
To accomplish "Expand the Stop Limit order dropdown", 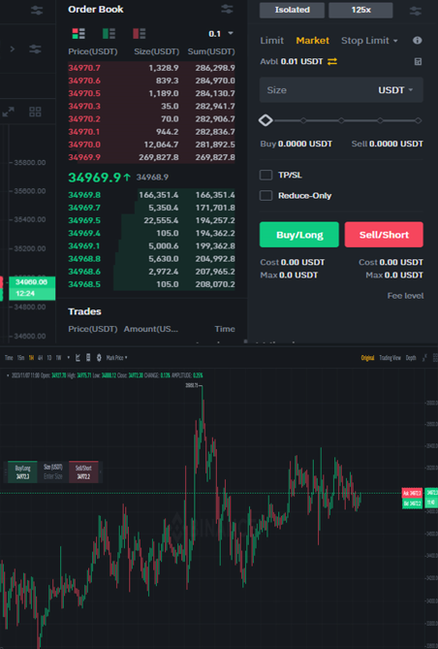I will (x=369, y=41).
